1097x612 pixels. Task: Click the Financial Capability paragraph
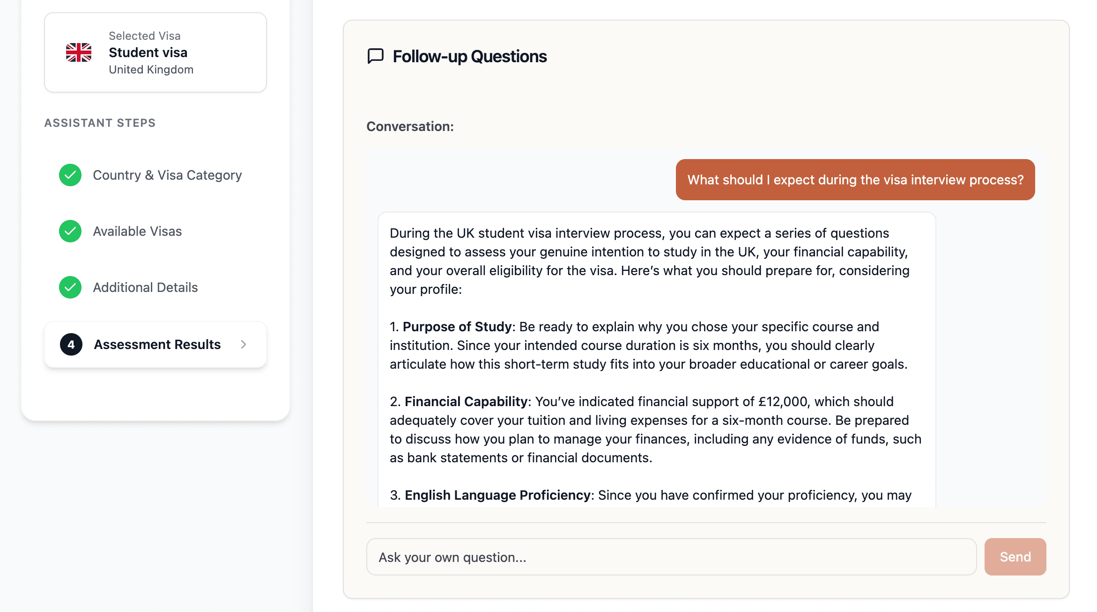coord(655,430)
